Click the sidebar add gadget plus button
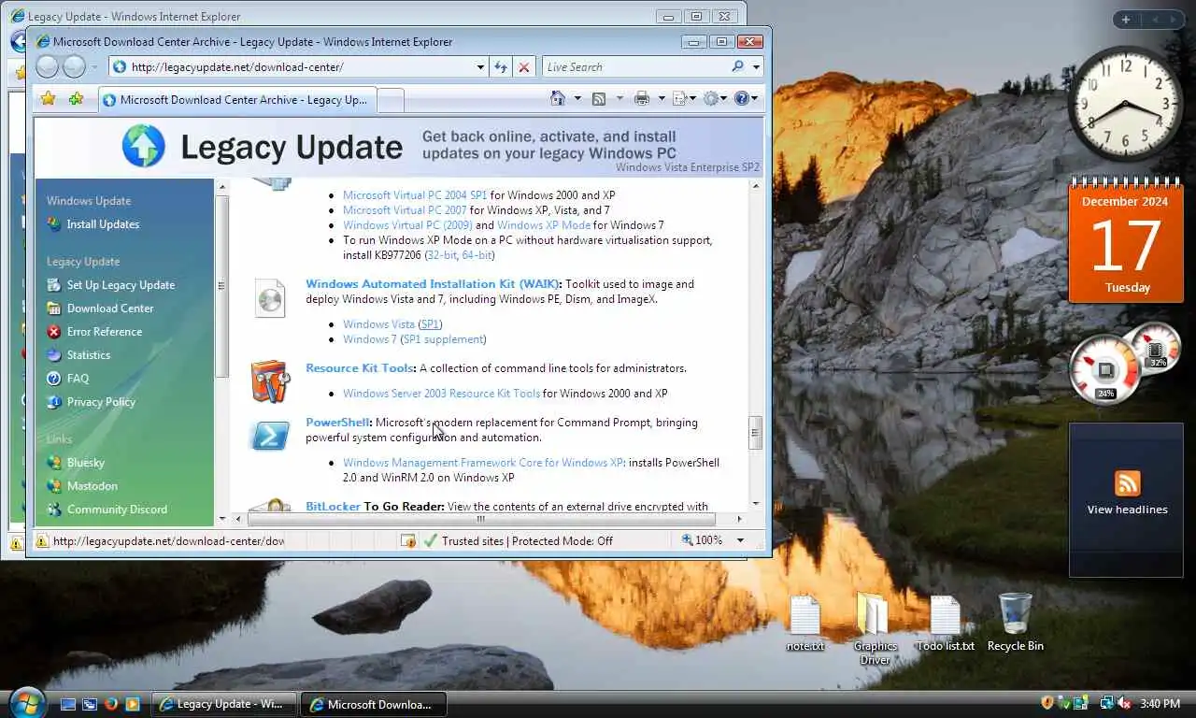1196x718 pixels. click(x=1126, y=20)
